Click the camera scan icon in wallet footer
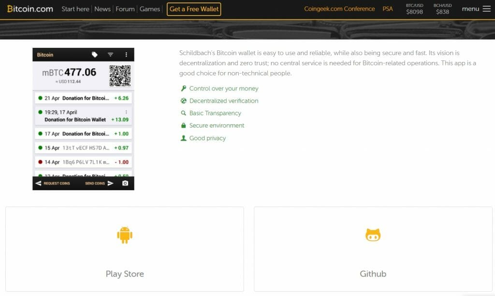 point(125,183)
